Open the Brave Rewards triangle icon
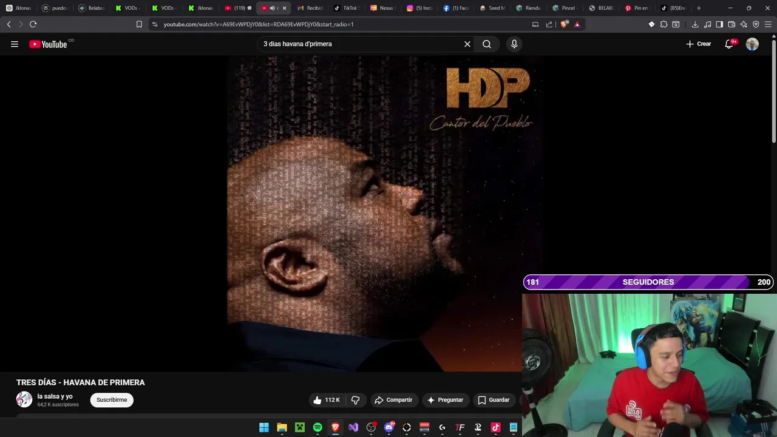This screenshot has height=437, width=777. click(577, 24)
